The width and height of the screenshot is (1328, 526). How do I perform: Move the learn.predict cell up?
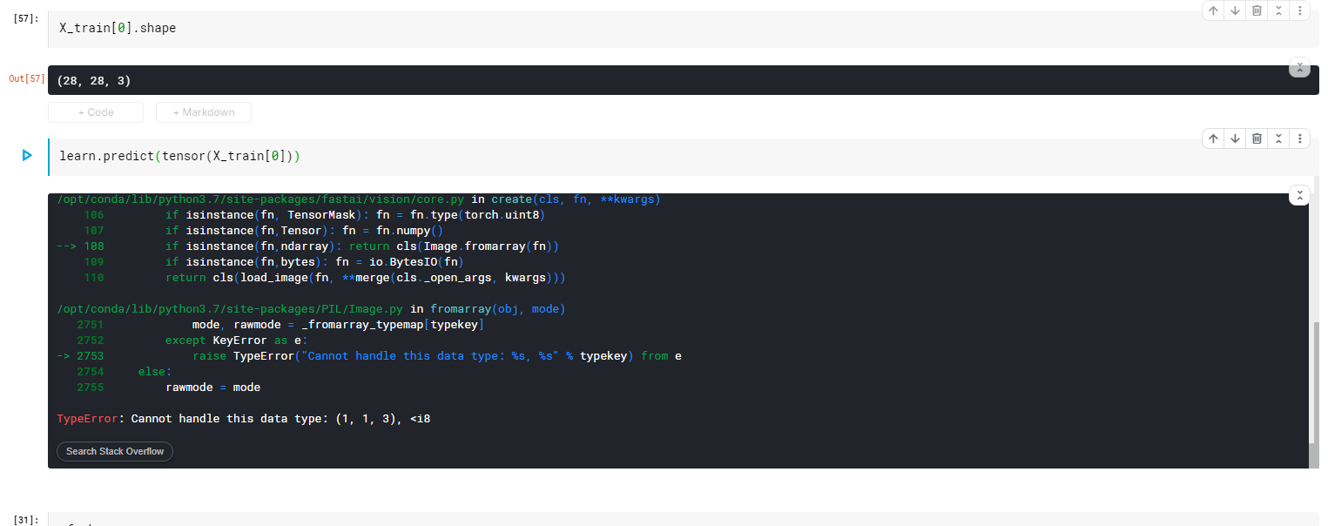click(1212, 139)
